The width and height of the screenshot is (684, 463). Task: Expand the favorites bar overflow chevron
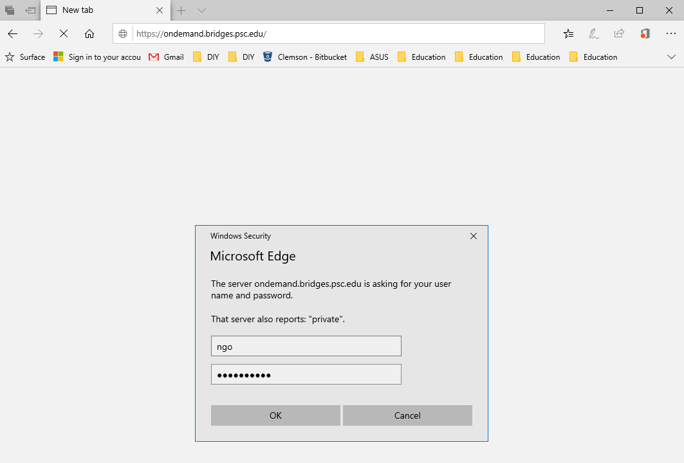pyautogui.click(x=671, y=57)
